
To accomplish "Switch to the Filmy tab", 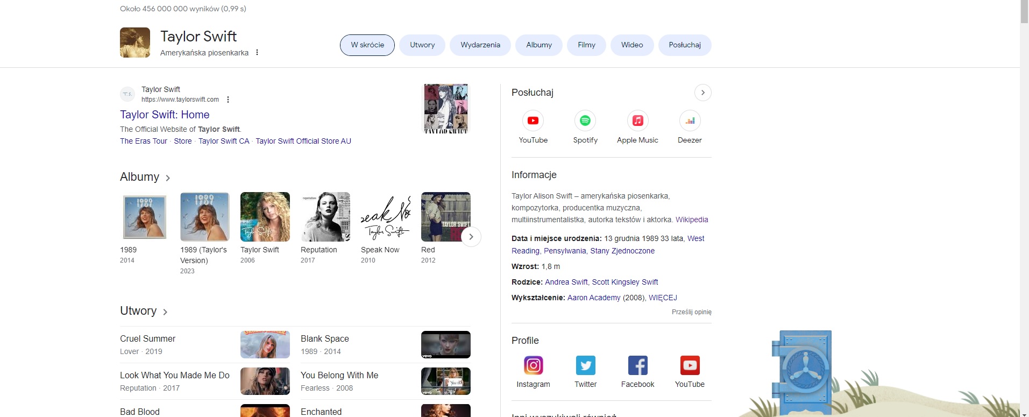I will [586, 45].
